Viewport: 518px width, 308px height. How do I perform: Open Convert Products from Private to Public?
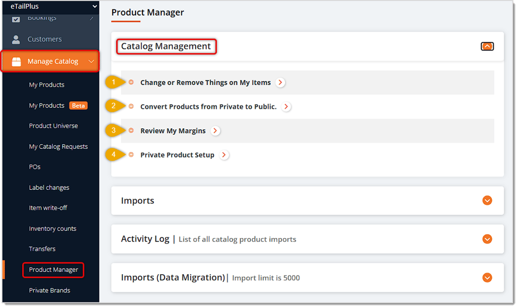(x=208, y=107)
